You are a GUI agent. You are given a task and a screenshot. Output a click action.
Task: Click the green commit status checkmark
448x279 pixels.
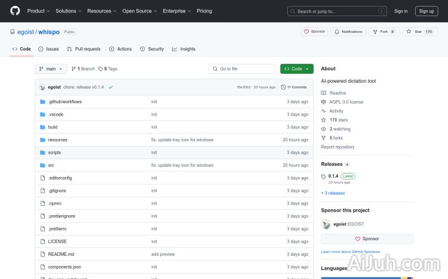[111, 87]
